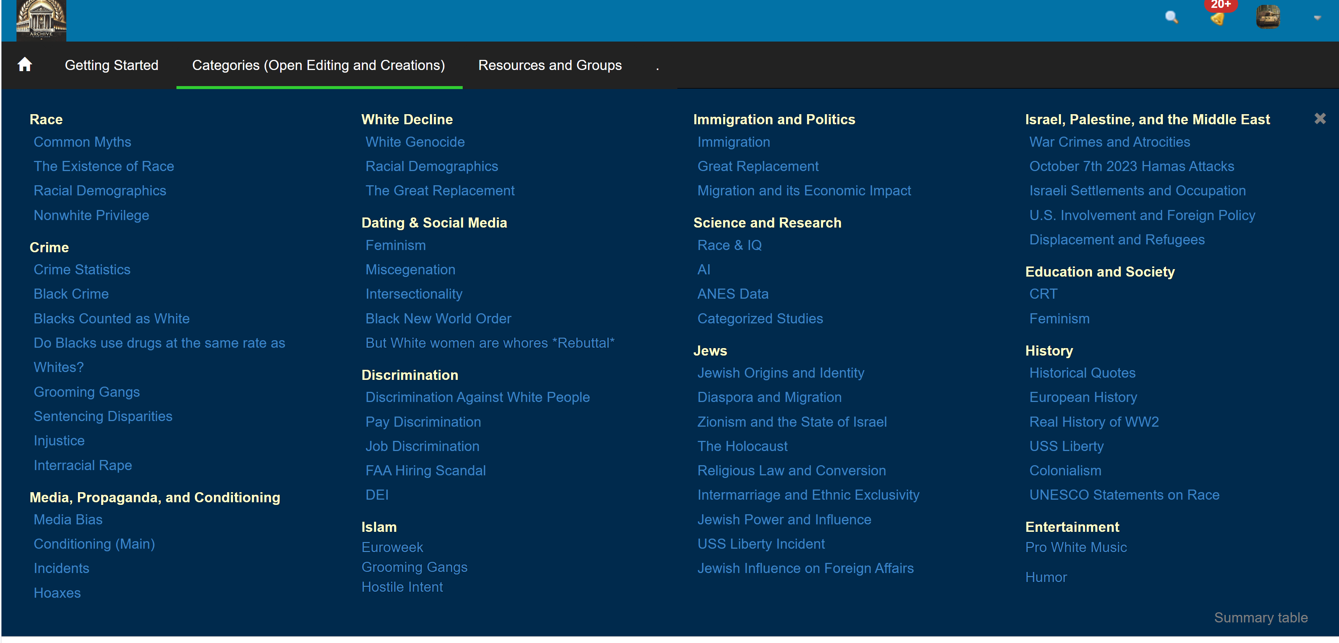Open Pay Discrimination link
1339x643 pixels.
point(423,422)
